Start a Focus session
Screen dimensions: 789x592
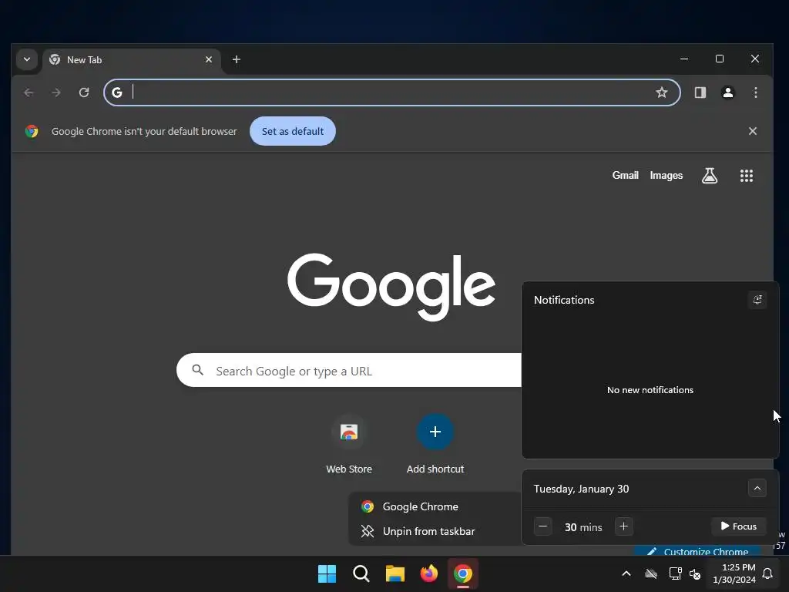739,526
